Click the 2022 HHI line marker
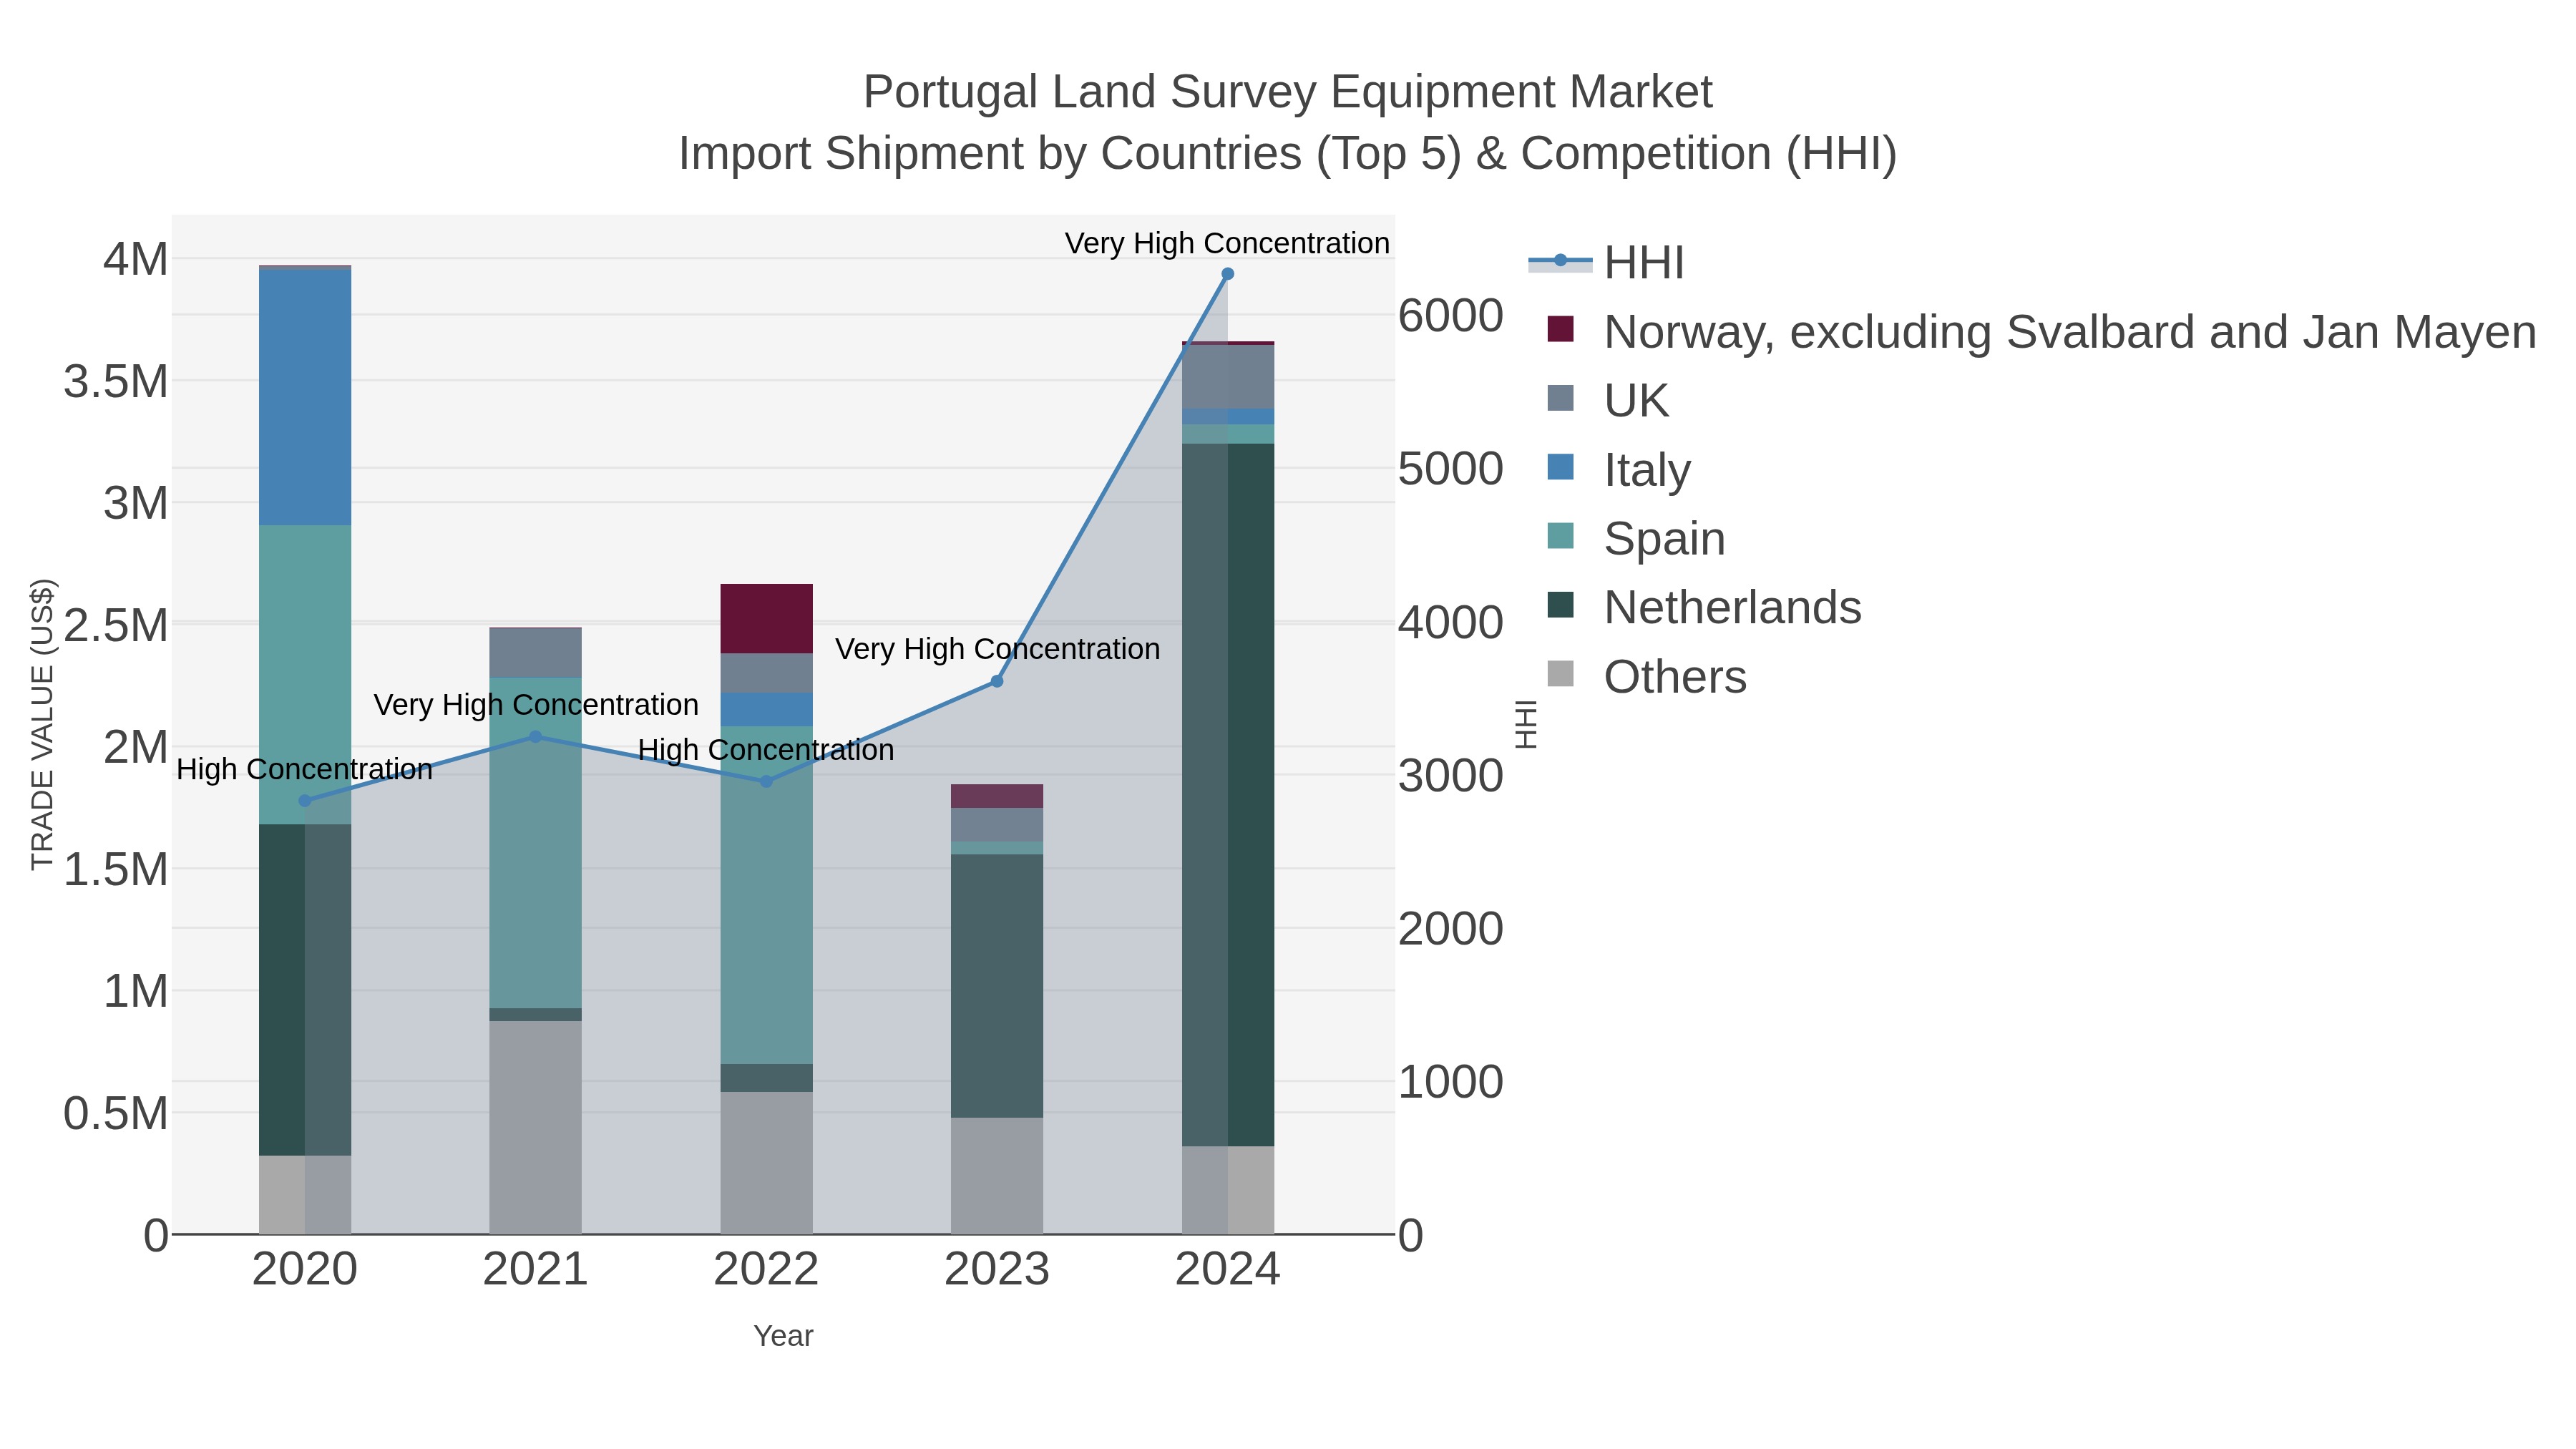The image size is (2576, 1449). [767, 782]
